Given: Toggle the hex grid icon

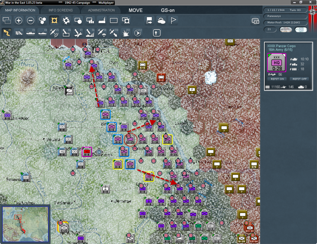Looking at the screenshot, I should click(x=42, y=20).
